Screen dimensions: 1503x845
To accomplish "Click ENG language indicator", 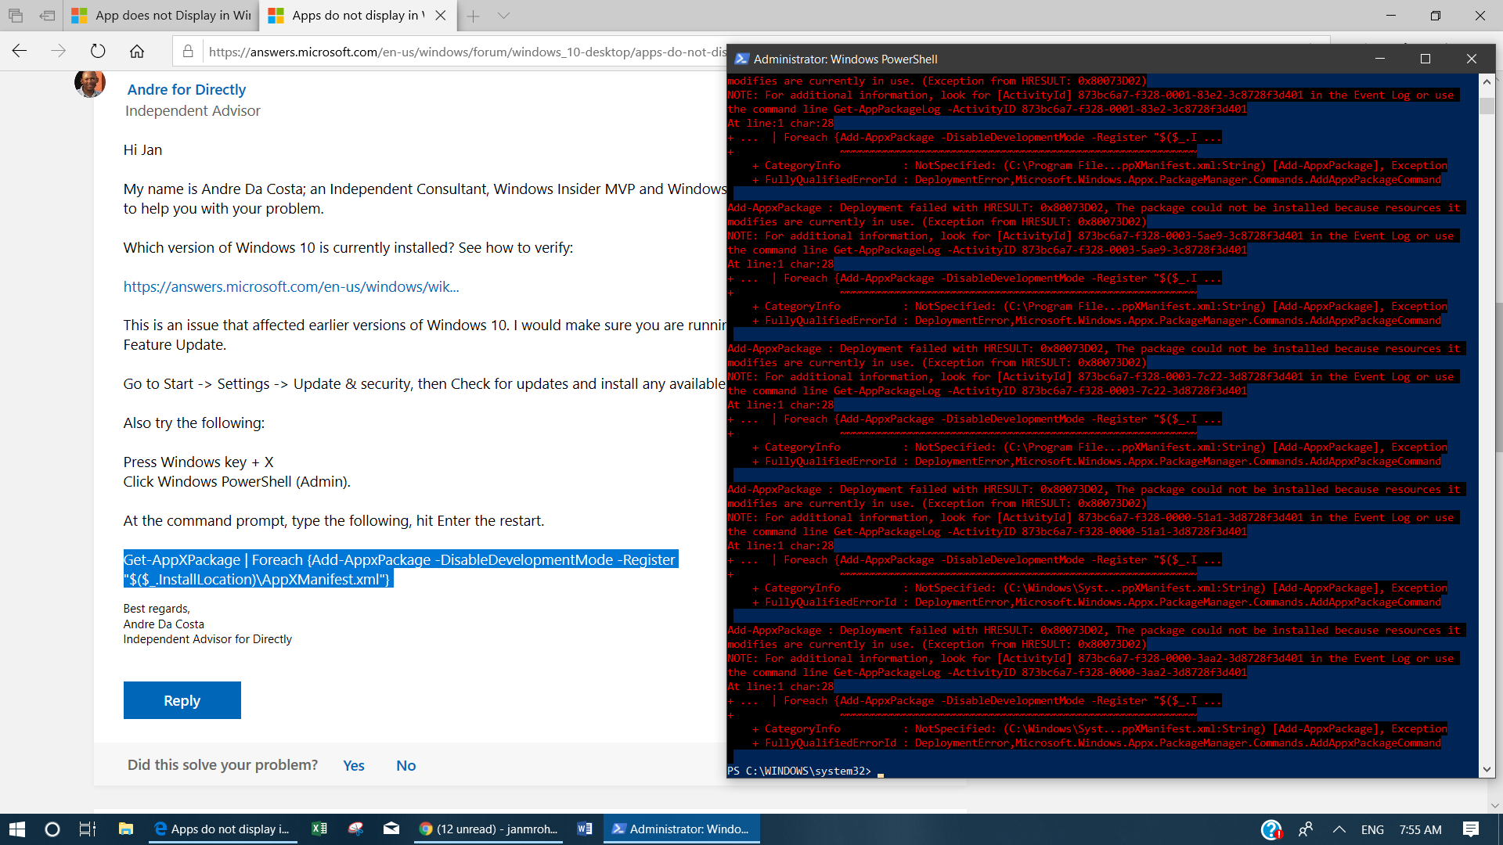I will point(1372,830).
